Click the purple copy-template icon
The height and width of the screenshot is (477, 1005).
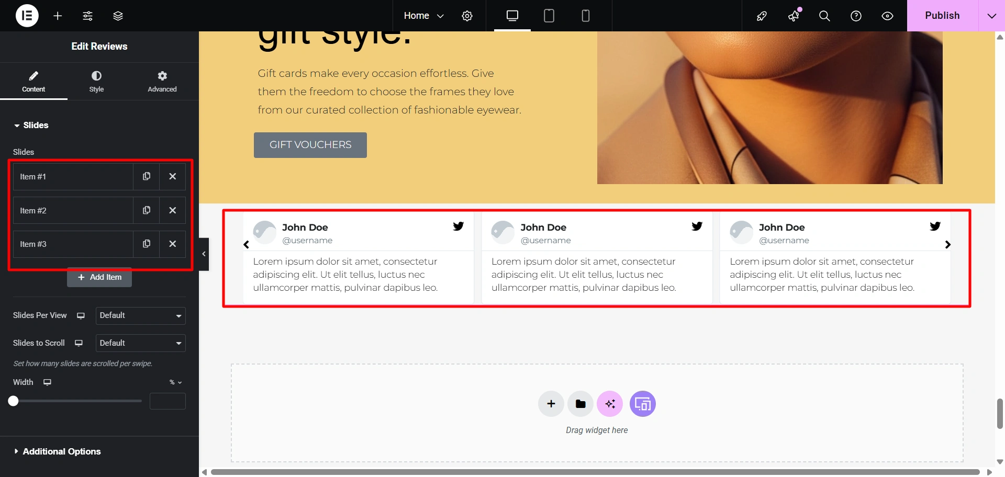point(643,404)
